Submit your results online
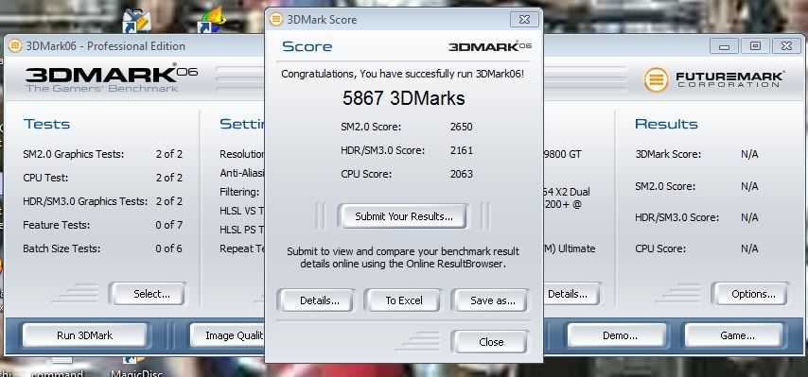The height and width of the screenshot is (377, 808). point(402,216)
